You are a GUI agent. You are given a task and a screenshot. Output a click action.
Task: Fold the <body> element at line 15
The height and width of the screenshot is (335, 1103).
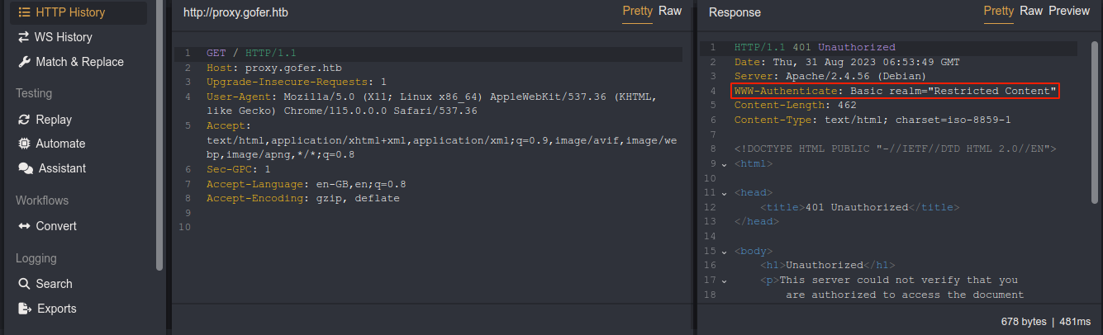point(725,251)
